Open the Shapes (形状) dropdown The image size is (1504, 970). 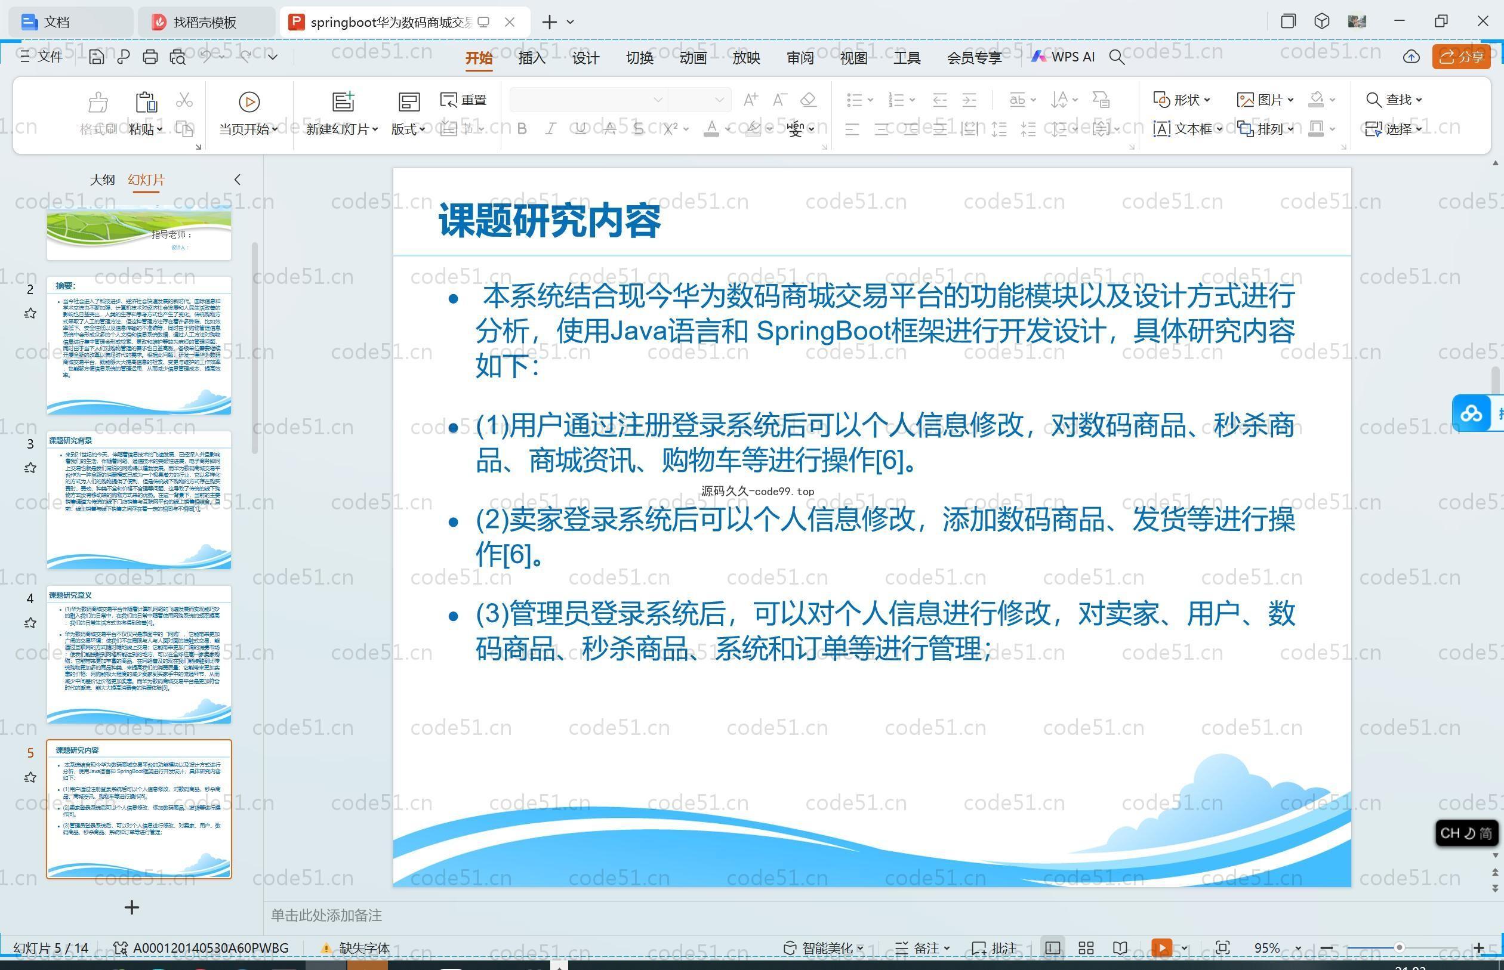coord(1181,100)
